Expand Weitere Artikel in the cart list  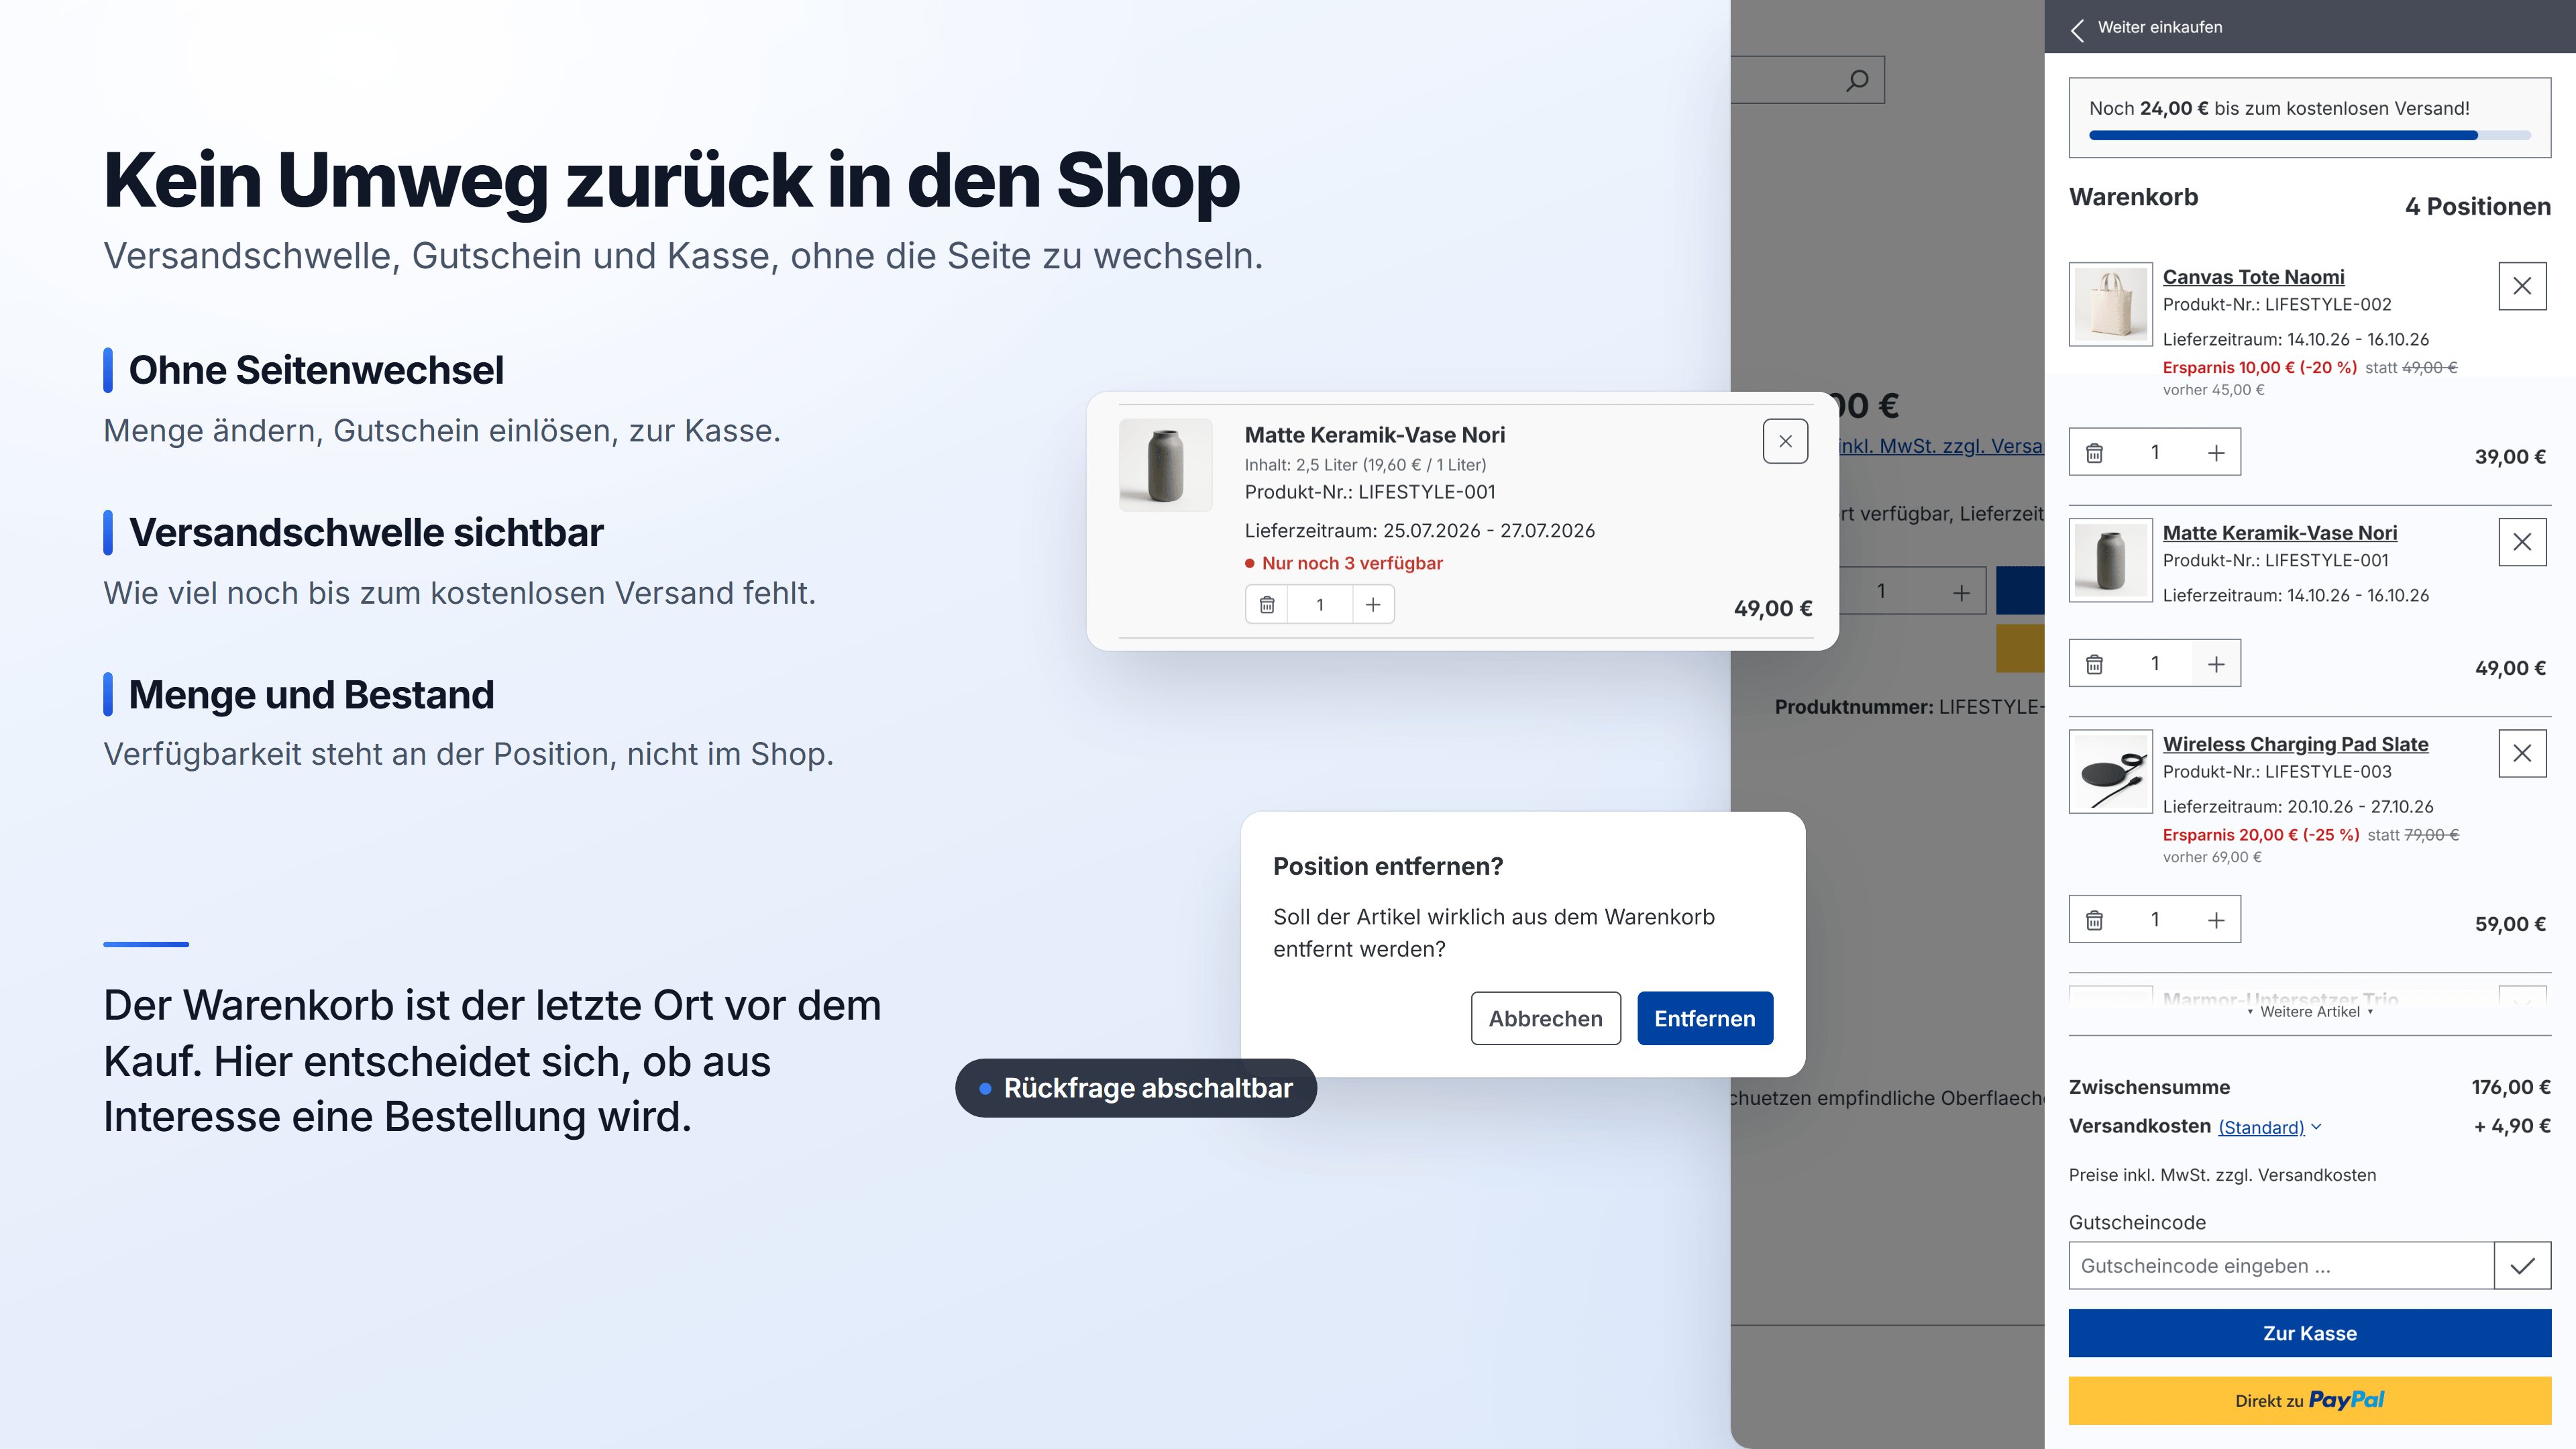pyautogui.click(x=2310, y=1012)
